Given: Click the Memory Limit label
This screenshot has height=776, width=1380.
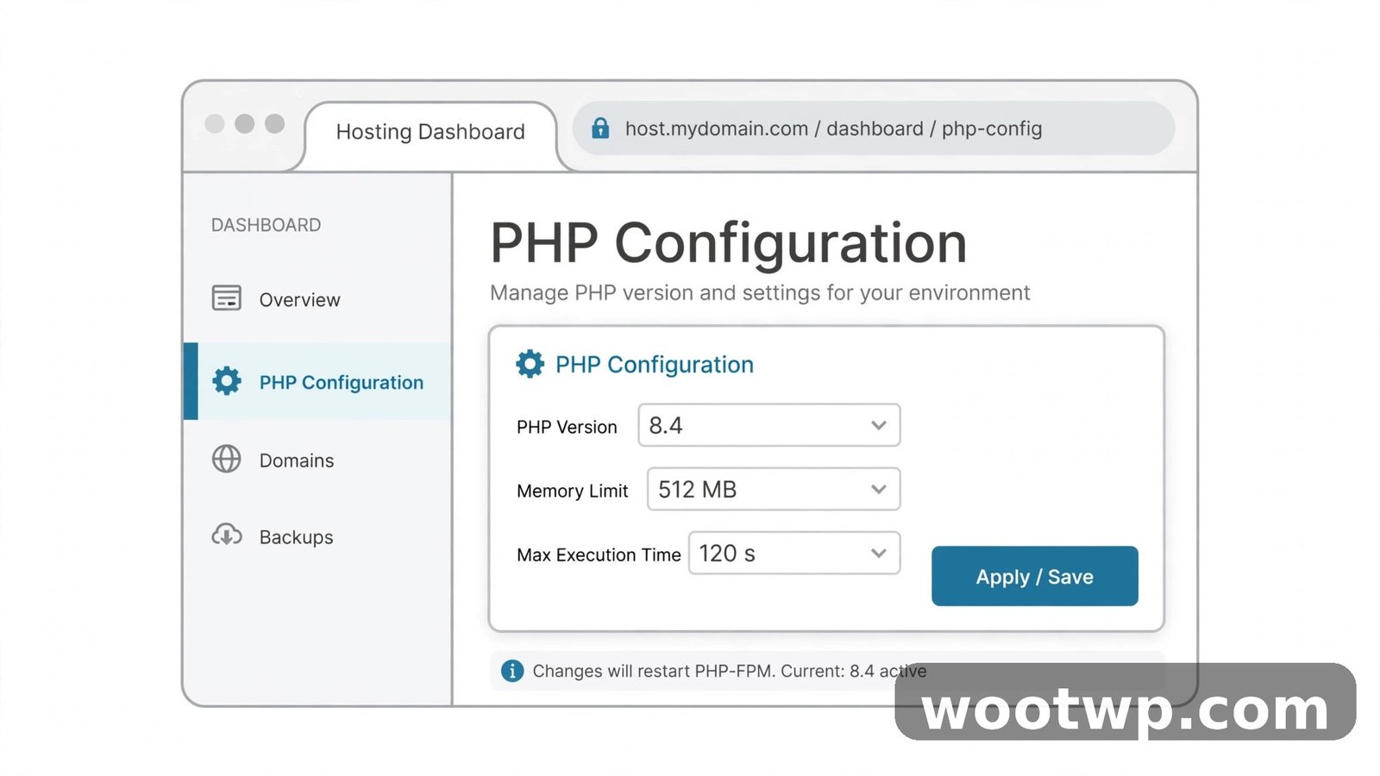Looking at the screenshot, I should pos(573,491).
